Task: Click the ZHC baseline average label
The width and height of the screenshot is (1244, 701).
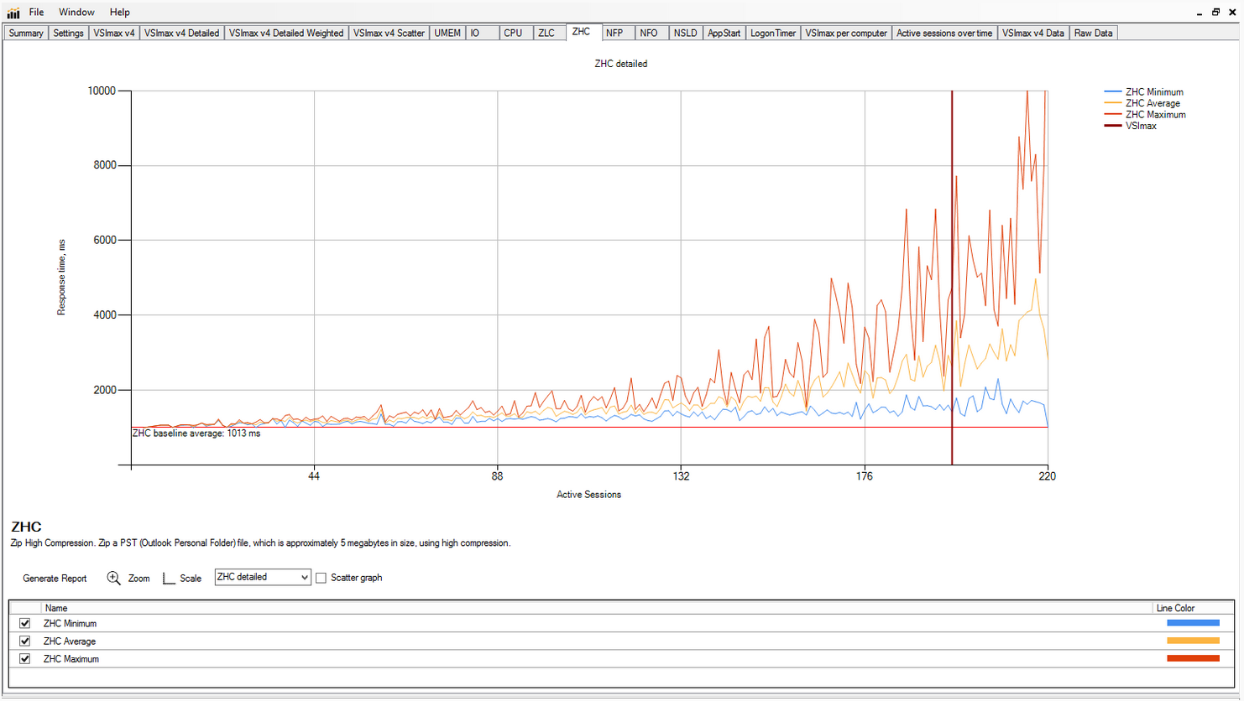Action: coord(196,434)
